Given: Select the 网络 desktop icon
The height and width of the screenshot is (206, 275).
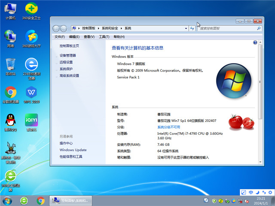Looking at the screenshot, I should (x=10, y=39).
